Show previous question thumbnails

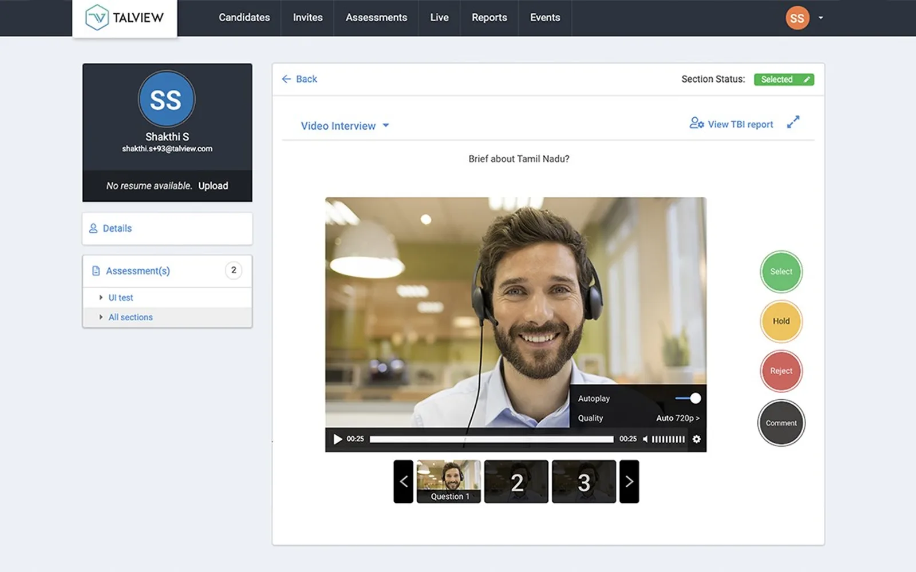tap(403, 482)
